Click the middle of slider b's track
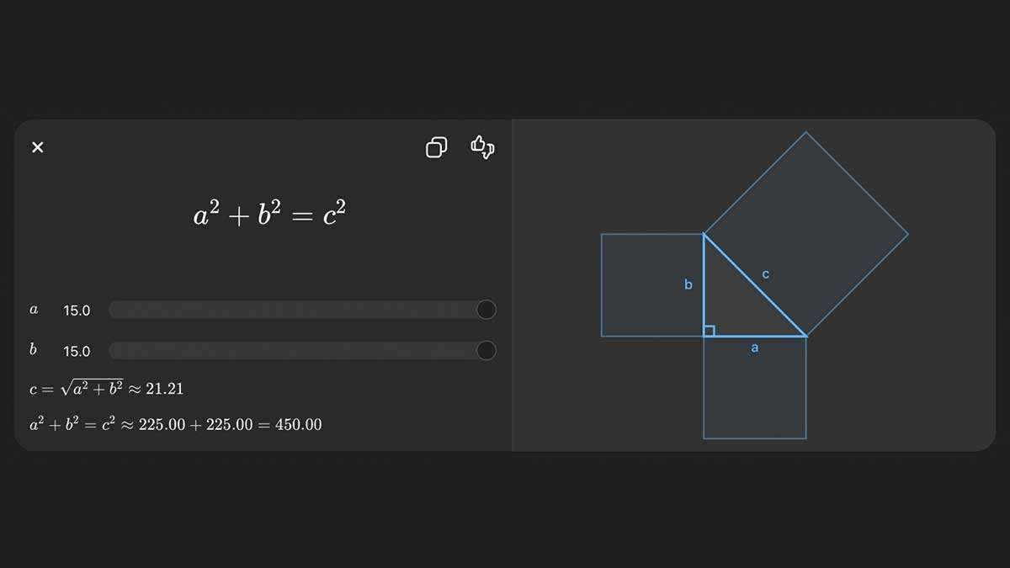 point(295,350)
